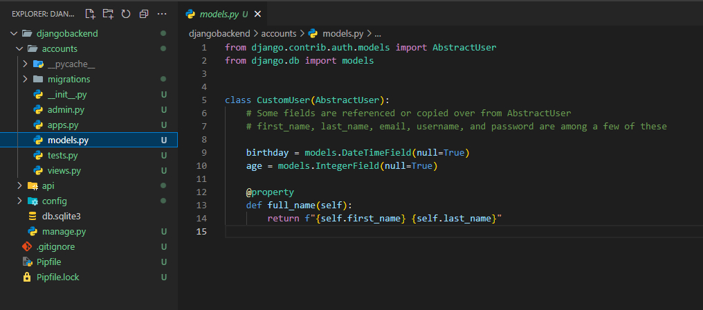Collapse the accounts folder
This screenshot has width=703, height=310.
point(60,48)
